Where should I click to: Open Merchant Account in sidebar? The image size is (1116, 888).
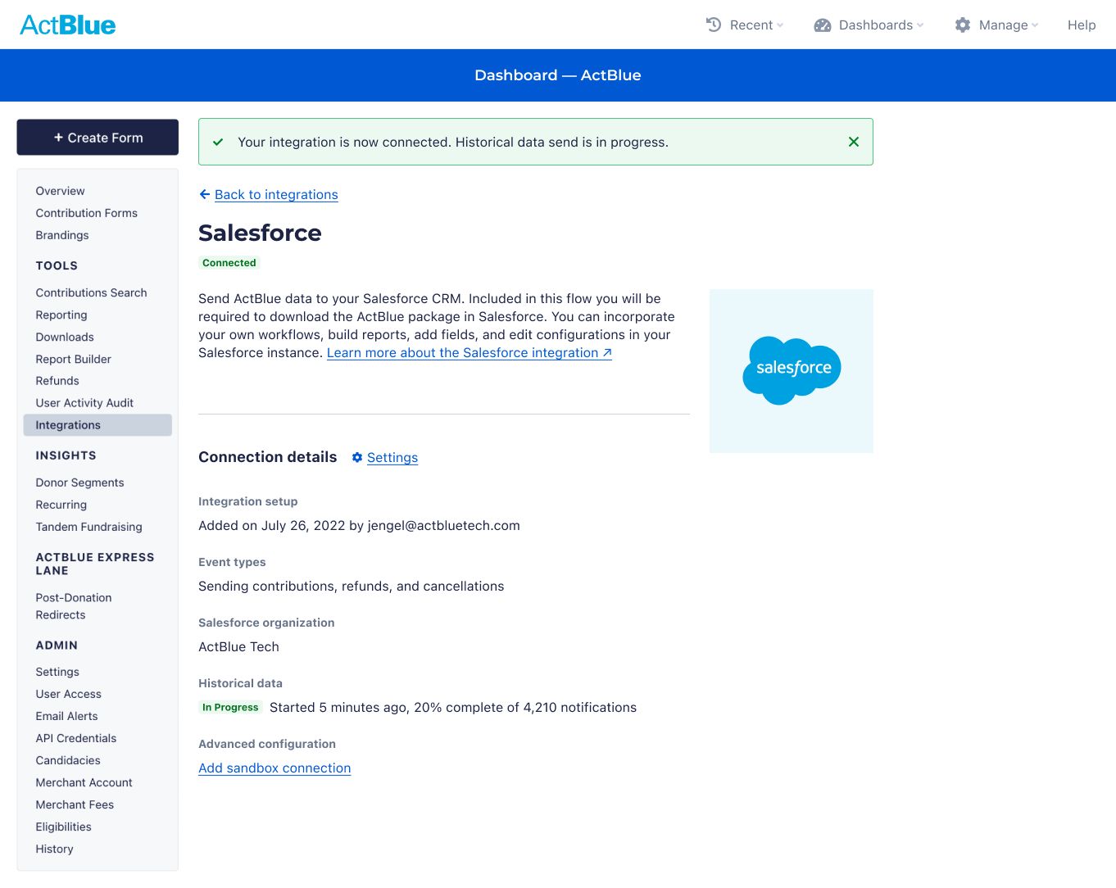click(x=84, y=782)
